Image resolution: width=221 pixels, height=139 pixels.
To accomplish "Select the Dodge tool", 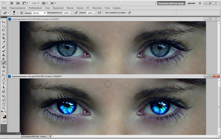I will 4,75.
